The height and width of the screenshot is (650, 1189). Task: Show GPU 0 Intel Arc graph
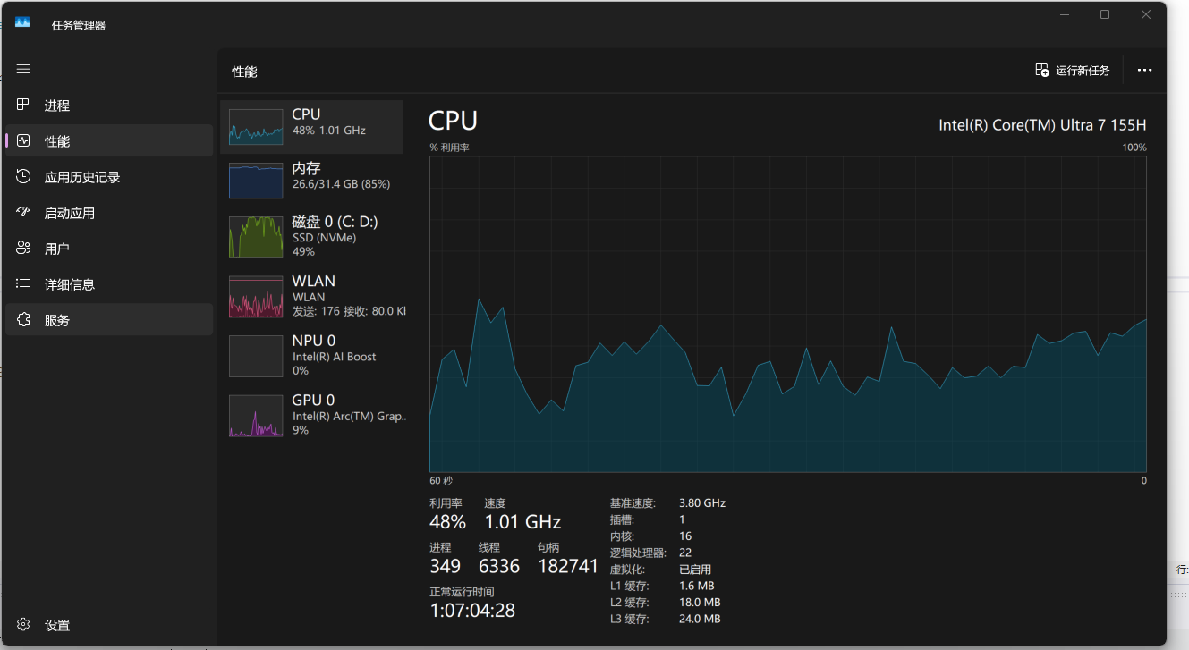(x=255, y=415)
